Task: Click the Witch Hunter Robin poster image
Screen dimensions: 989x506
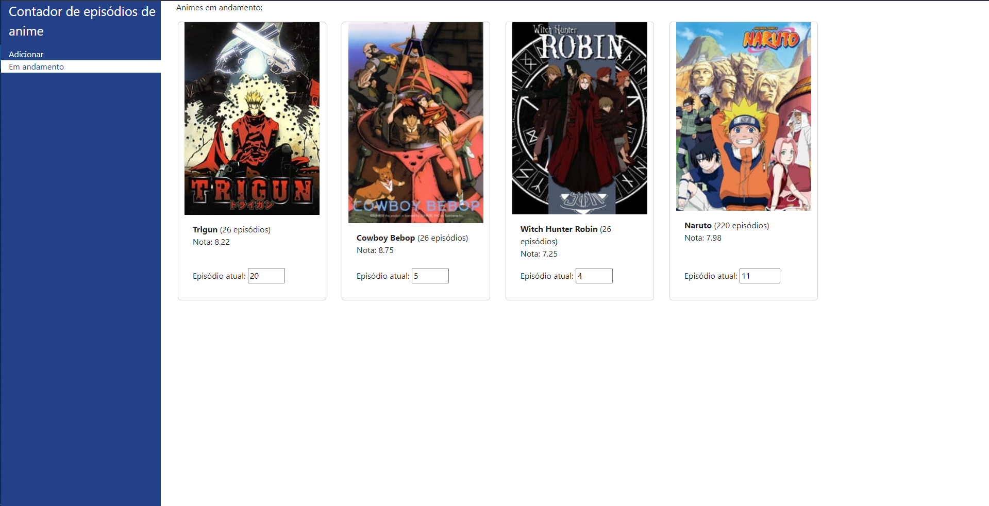Action: 580,118
